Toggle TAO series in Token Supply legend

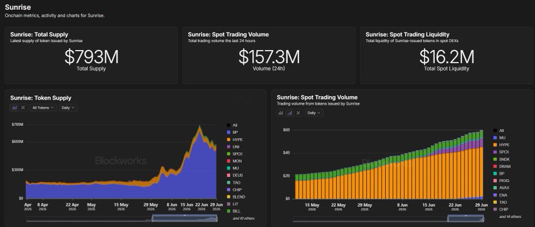click(x=234, y=182)
